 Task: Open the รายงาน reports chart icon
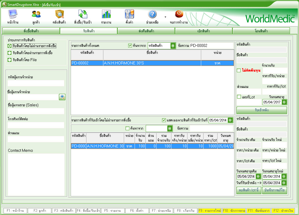(106, 14)
